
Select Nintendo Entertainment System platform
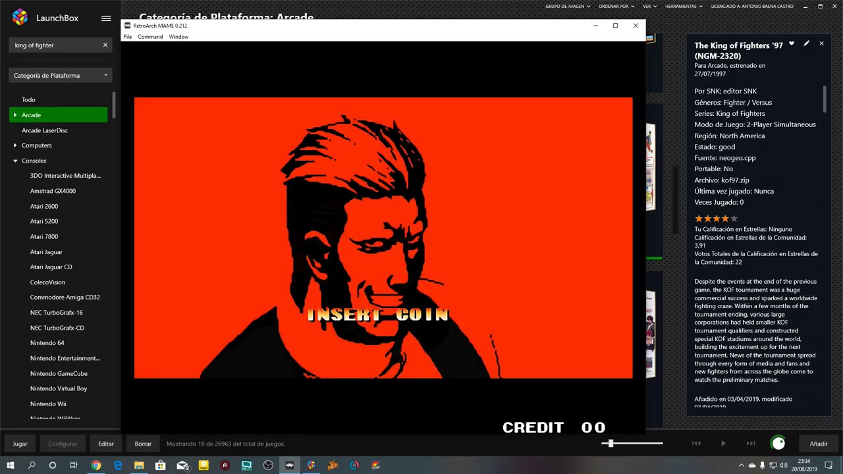(65, 358)
